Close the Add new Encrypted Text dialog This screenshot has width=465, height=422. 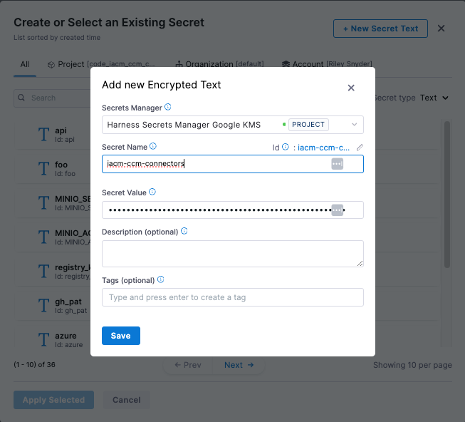tap(351, 88)
